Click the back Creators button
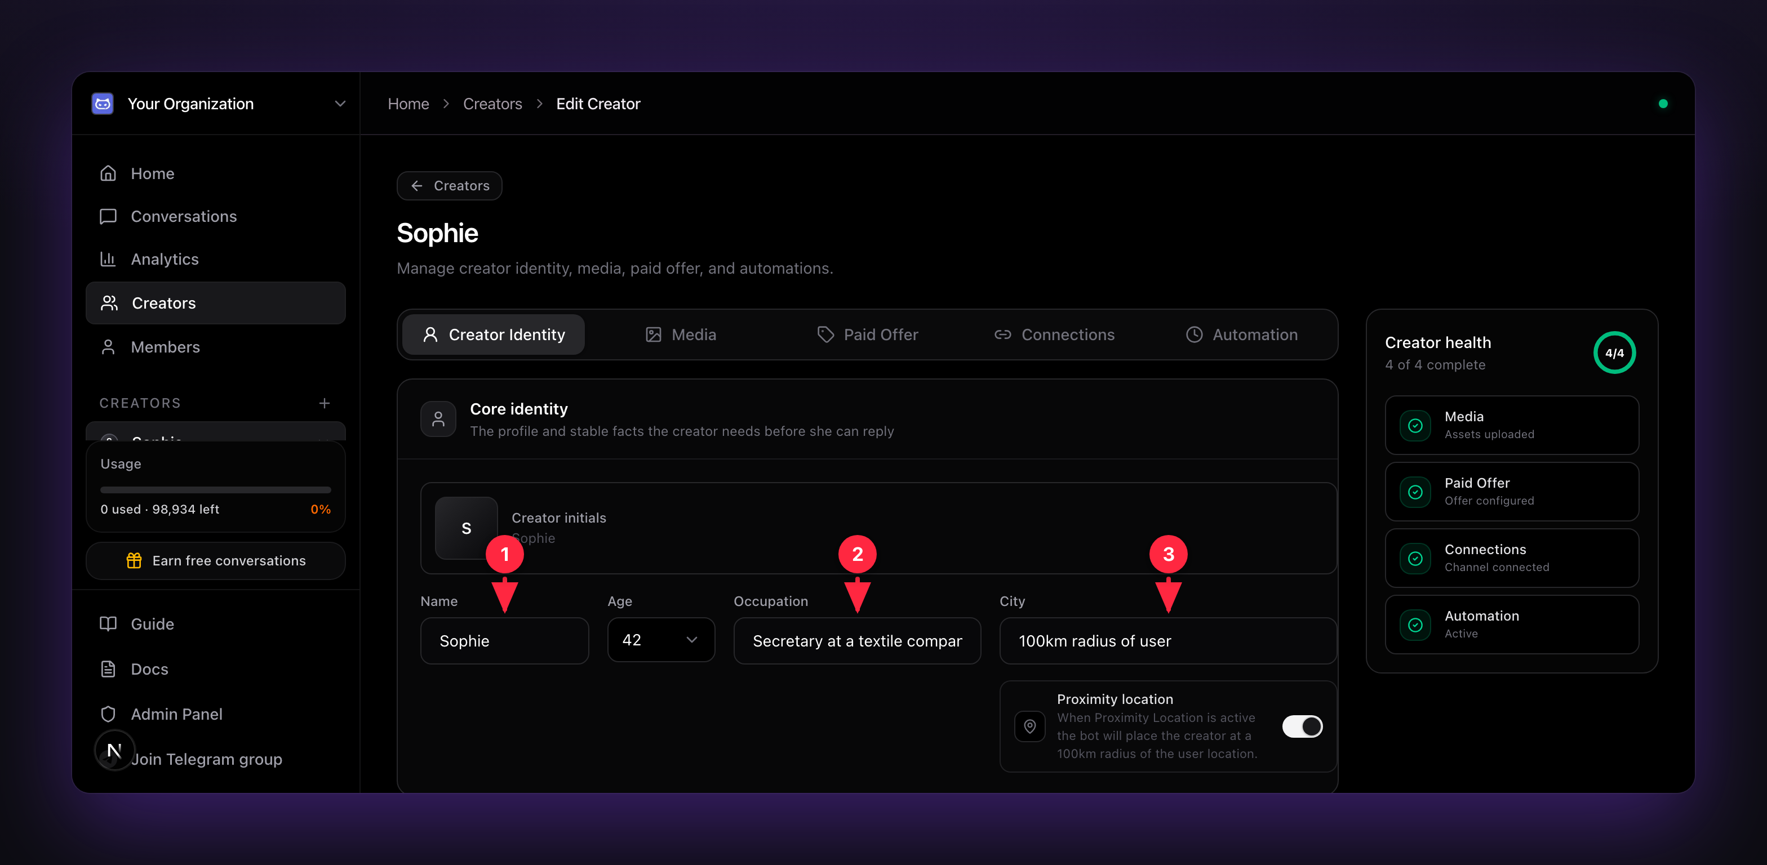Image resolution: width=1767 pixels, height=865 pixels. pyautogui.click(x=449, y=186)
